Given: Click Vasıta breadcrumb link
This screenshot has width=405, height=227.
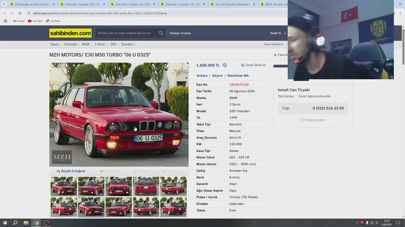Looking at the screenshot, I should pos(54,44).
